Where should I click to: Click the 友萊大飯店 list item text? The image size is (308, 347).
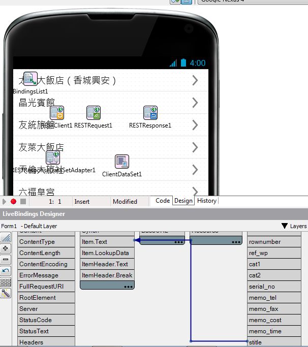tap(41, 147)
